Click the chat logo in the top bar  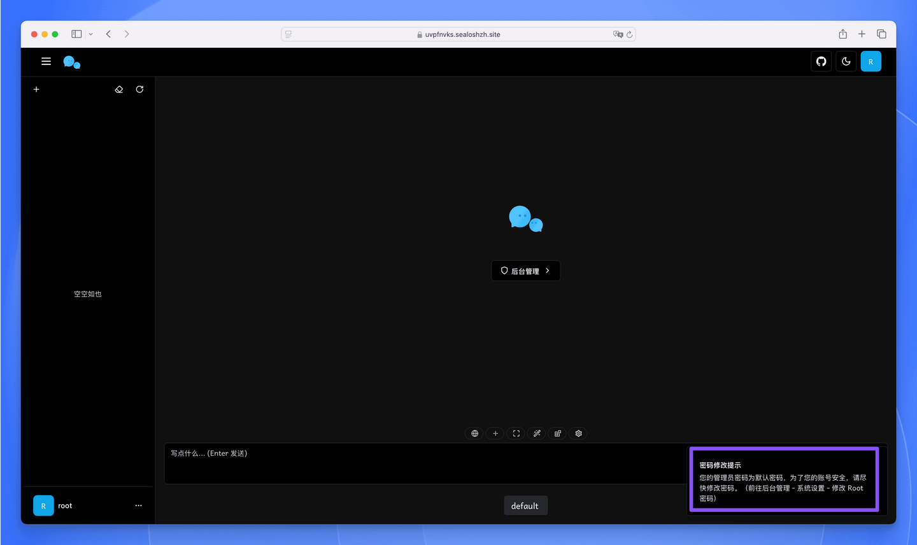72,61
